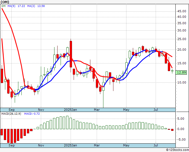Click 2025Jan on the price chart date axis

pyautogui.click(x=71, y=110)
